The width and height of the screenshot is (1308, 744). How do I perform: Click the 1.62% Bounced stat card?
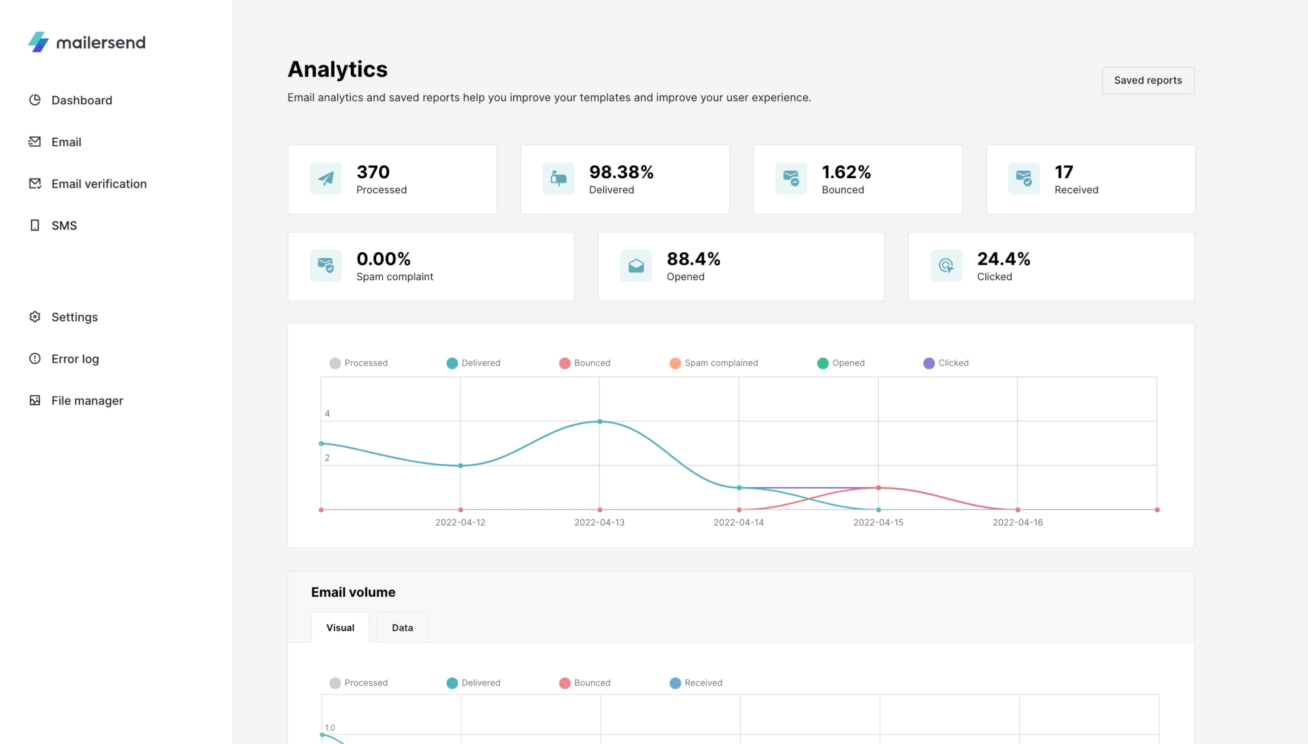point(858,180)
